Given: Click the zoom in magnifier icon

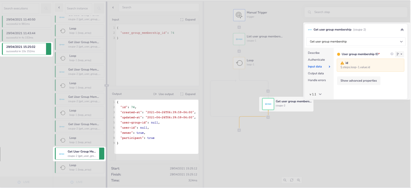Looking at the screenshot, I should pos(298,180).
